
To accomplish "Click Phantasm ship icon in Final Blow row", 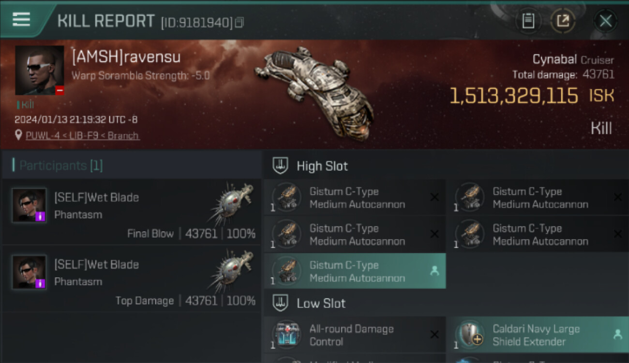I will (232, 204).
